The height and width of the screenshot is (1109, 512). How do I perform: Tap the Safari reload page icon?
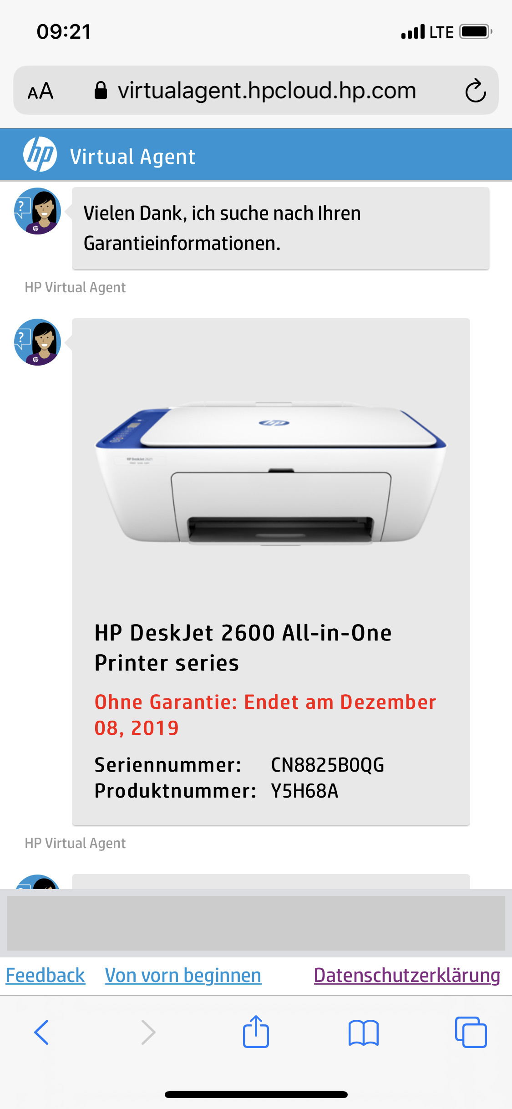[x=476, y=91]
